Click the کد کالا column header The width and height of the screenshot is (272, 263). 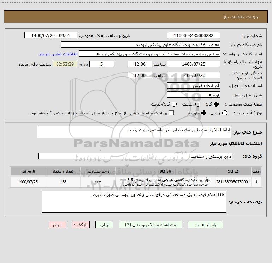pos(233,172)
